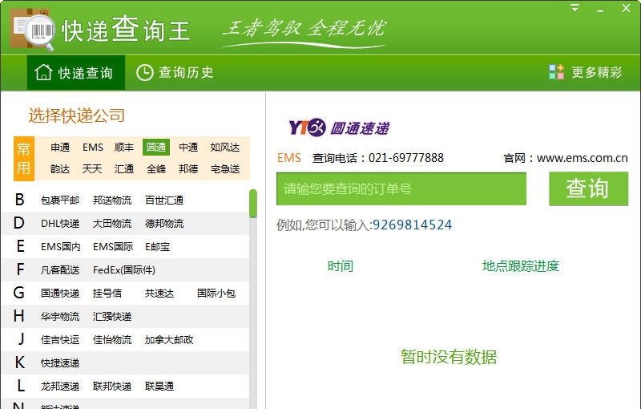Choose 快捷速递 in the list

click(60, 363)
